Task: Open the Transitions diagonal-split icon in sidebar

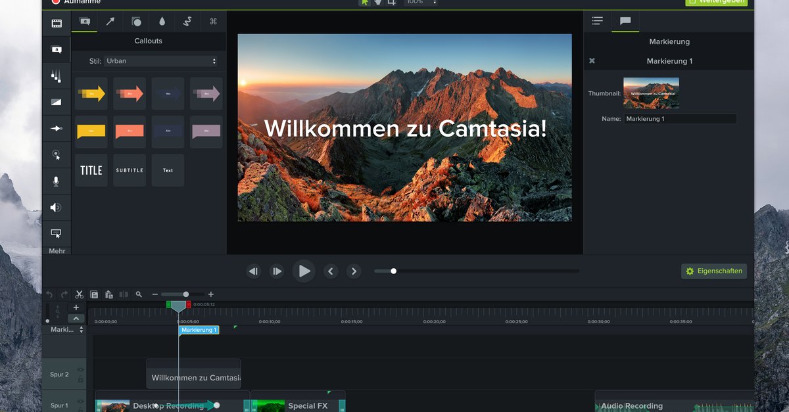Action: 57,102
